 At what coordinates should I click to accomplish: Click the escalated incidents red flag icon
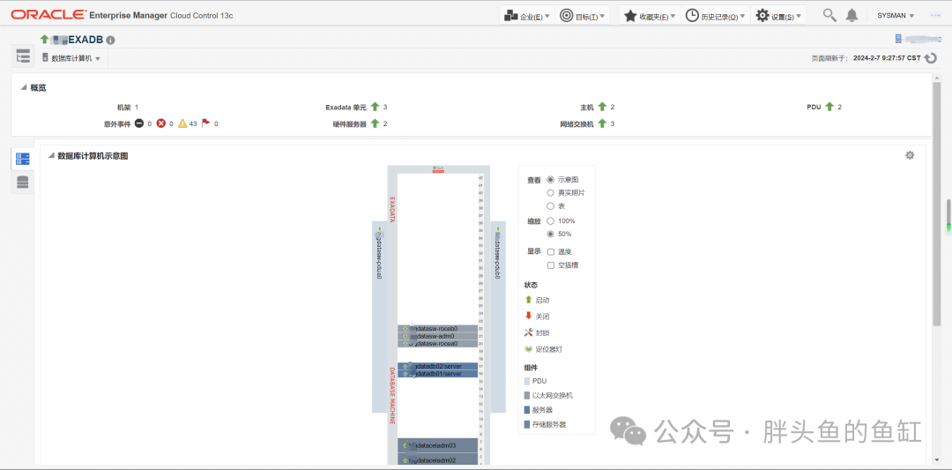tap(205, 123)
